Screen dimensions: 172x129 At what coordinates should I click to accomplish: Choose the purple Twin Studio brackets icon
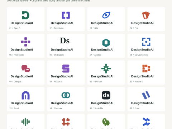pos(66,15)
